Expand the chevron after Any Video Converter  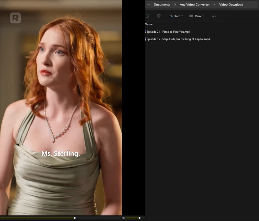[215, 5]
